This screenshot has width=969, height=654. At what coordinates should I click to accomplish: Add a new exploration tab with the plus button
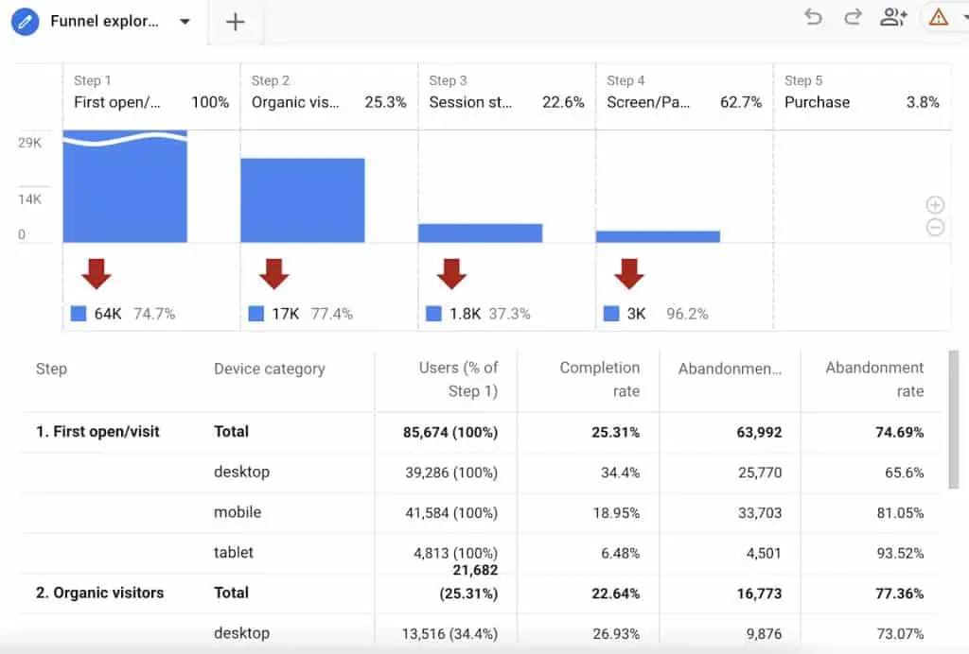pyautogui.click(x=235, y=21)
